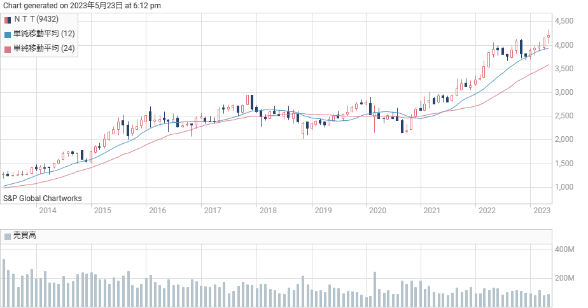Click the 売買高 volume panel title

tap(25, 235)
